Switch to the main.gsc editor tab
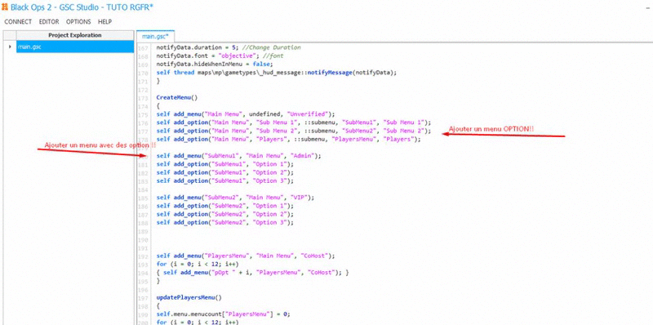653x325 pixels. [155, 36]
